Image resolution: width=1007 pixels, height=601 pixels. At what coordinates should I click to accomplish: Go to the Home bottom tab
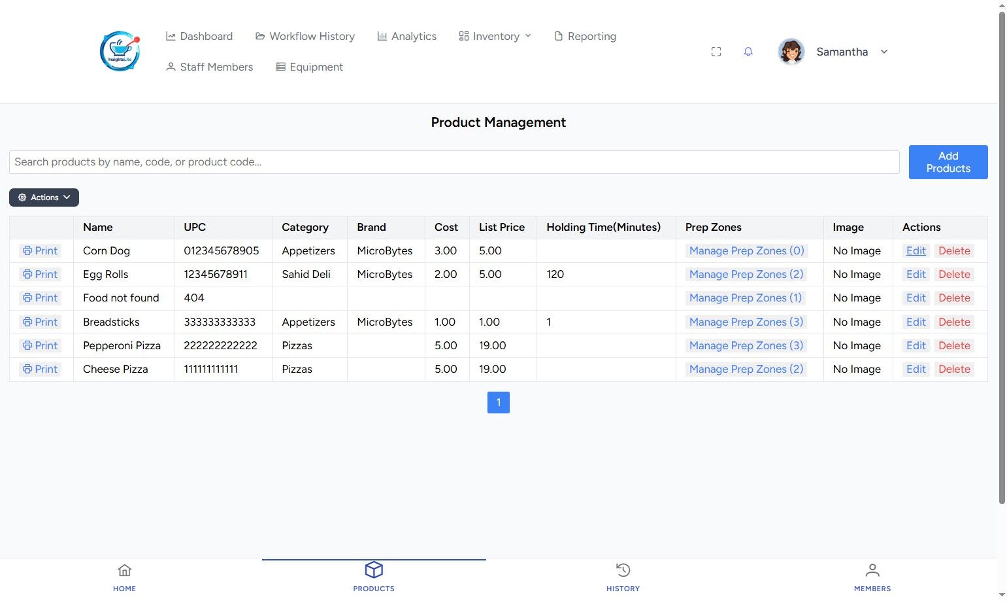pyautogui.click(x=124, y=578)
